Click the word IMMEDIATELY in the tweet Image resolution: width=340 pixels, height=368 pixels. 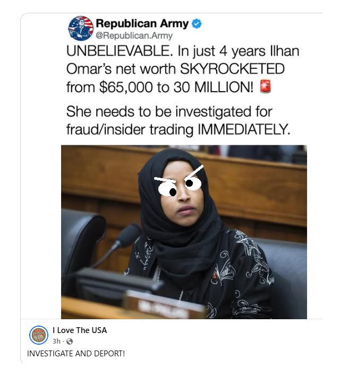pos(244,129)
